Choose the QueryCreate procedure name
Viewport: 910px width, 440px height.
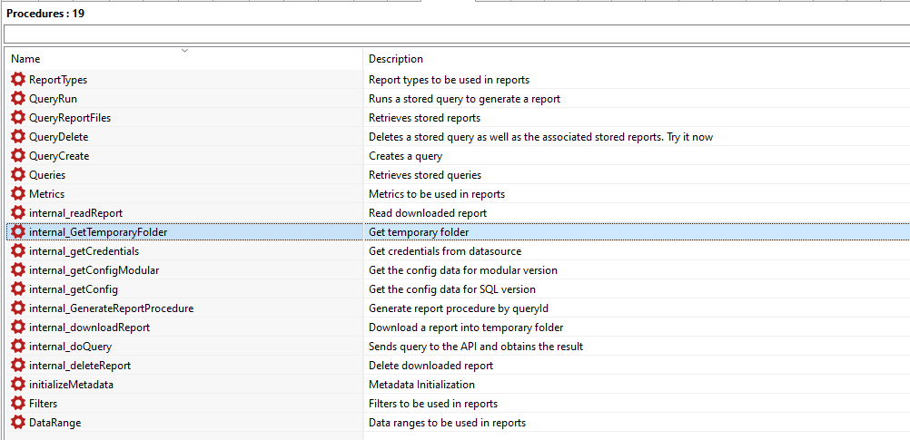click(59, 156)
